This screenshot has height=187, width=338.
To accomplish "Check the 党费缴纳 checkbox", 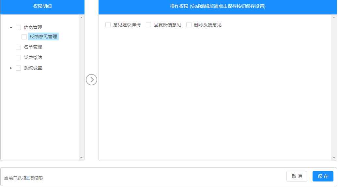I will click(18, 57).
